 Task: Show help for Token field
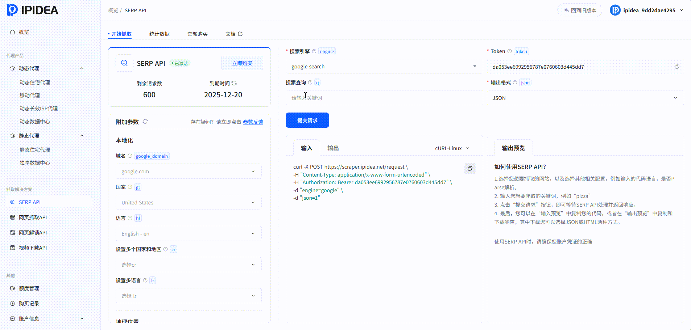pyautogui.click(x=509, y=51)
